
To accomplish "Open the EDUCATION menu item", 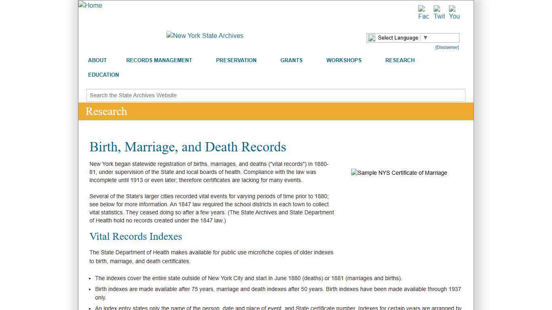I will [x=103, y=75].
